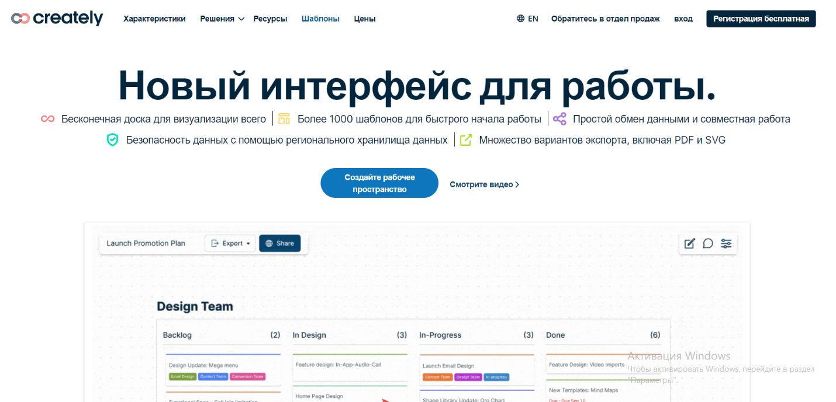Go to the Цены page
The height and width of the screenshot is (402, 836).
point(365,19)
